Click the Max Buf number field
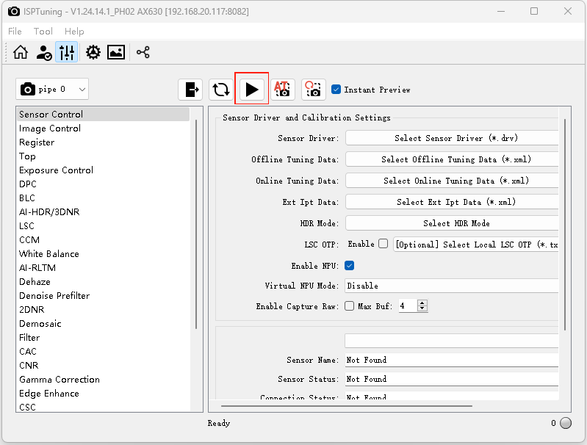This screenshot has height=445, width=587. pyautogui.click(x=408, y=306)
